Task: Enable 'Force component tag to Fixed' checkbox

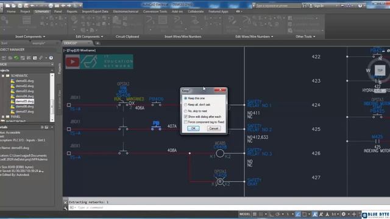Action: 204,122
